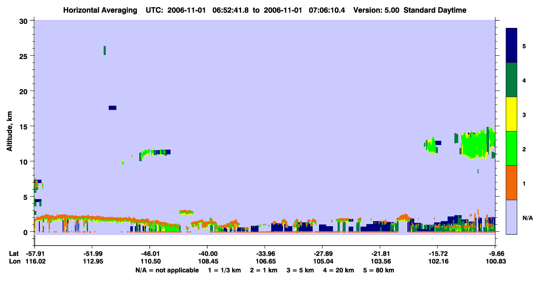The width and height of the screenshot is (550, 282).
Task: Click the longitude value 102.16
Action: point(437,261)
